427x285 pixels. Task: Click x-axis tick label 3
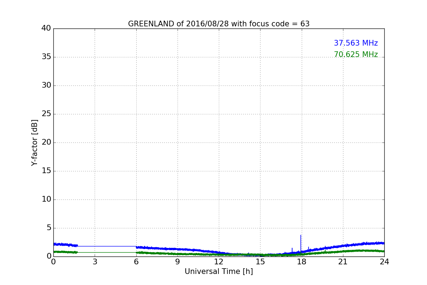point(95,262)
